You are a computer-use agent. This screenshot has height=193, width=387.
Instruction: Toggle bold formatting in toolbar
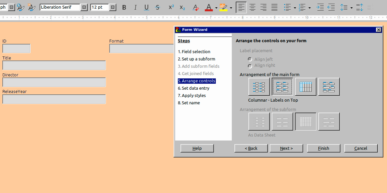coord(124,7)
